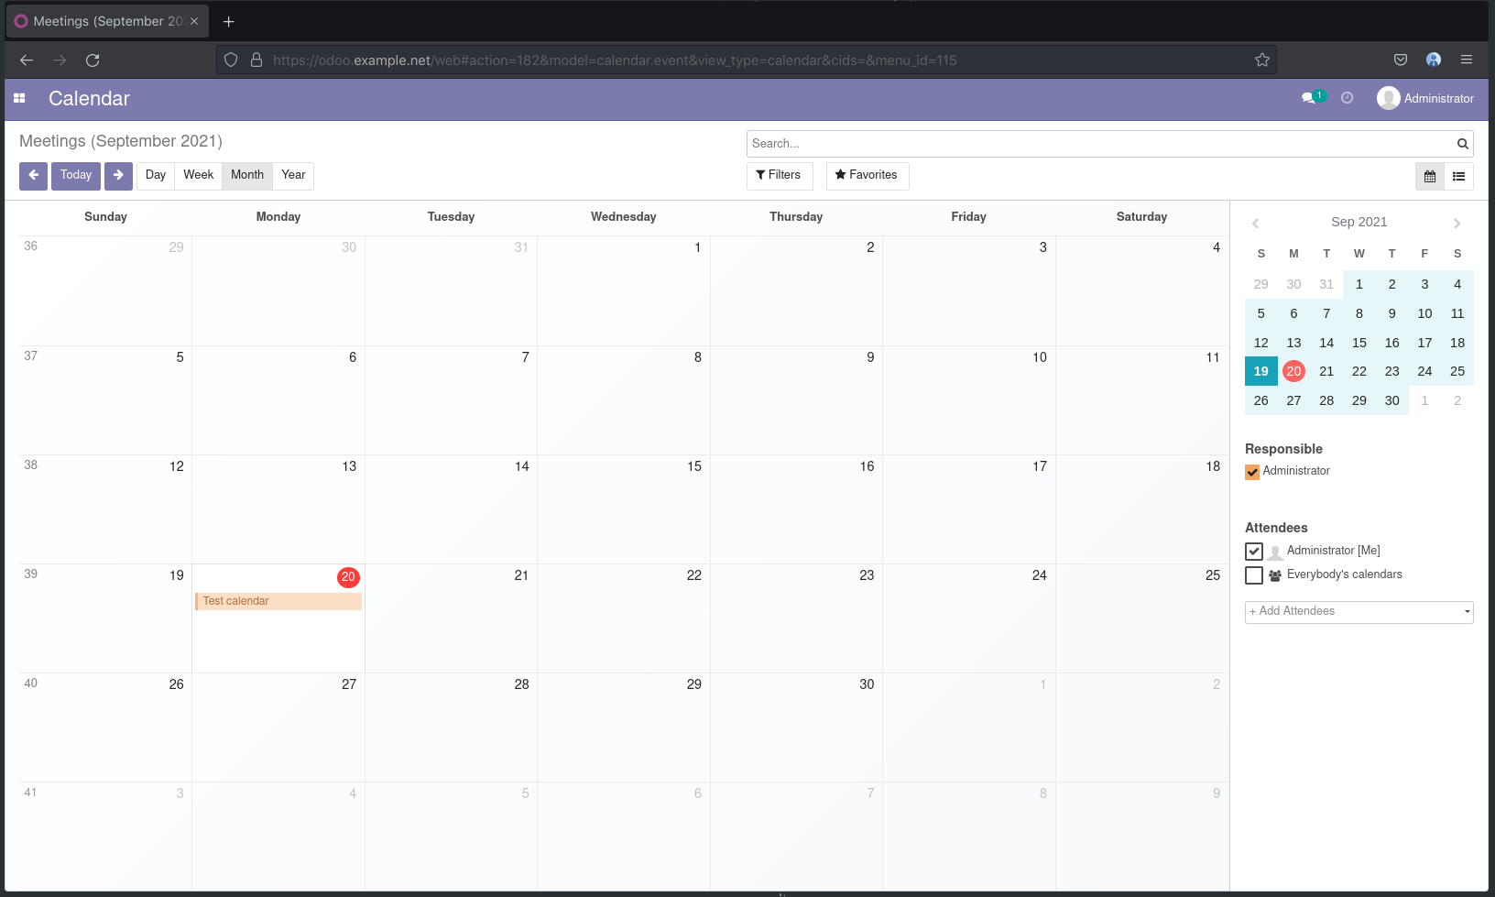This screenshot has width=1495, height=897.
Task: Click Sunday 5 in main calendar
Action: (105, 400)
